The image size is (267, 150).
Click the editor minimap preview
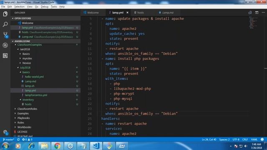tap(254, 22)
